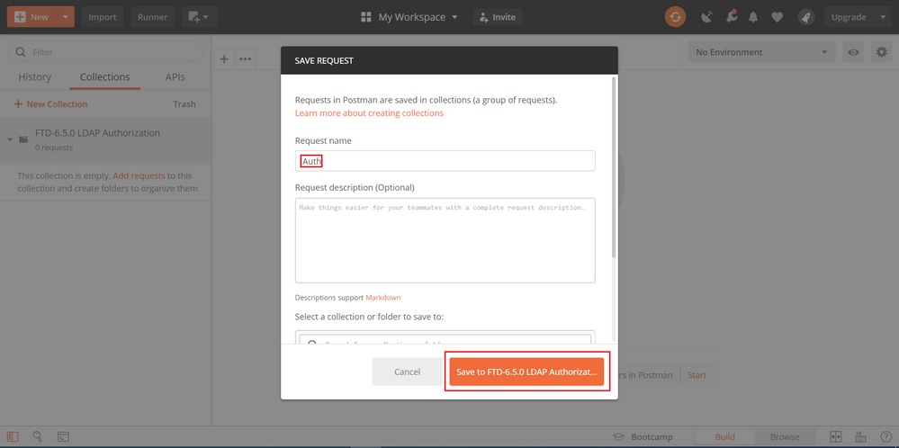Click the orange sync status icon
This screenshot has height=448, width=899.
[675, 17]
